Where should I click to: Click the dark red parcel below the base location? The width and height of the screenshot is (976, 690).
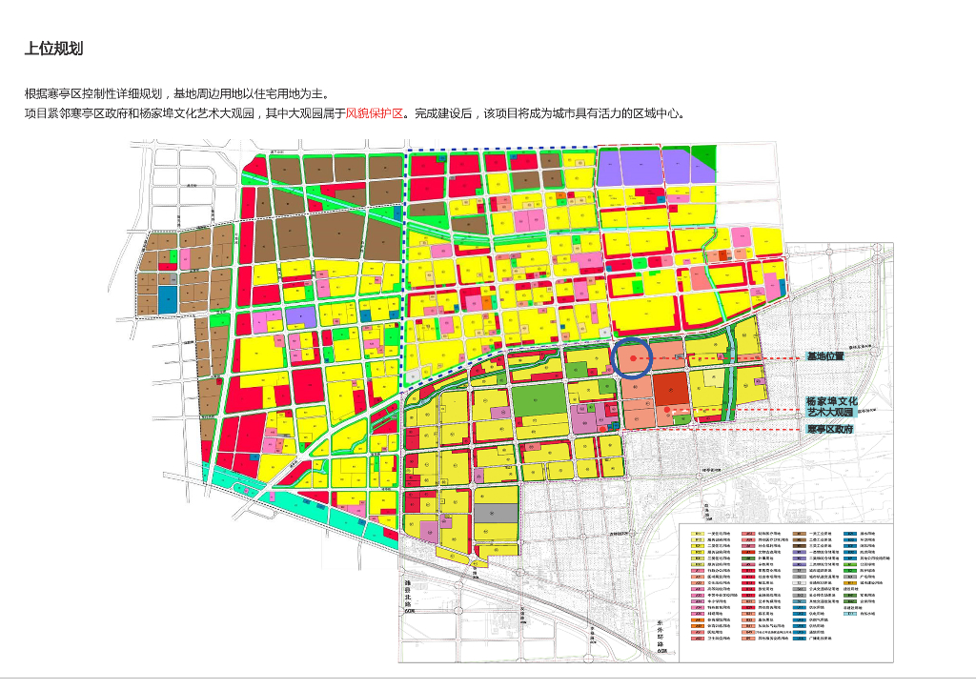[x=670, y=390]
